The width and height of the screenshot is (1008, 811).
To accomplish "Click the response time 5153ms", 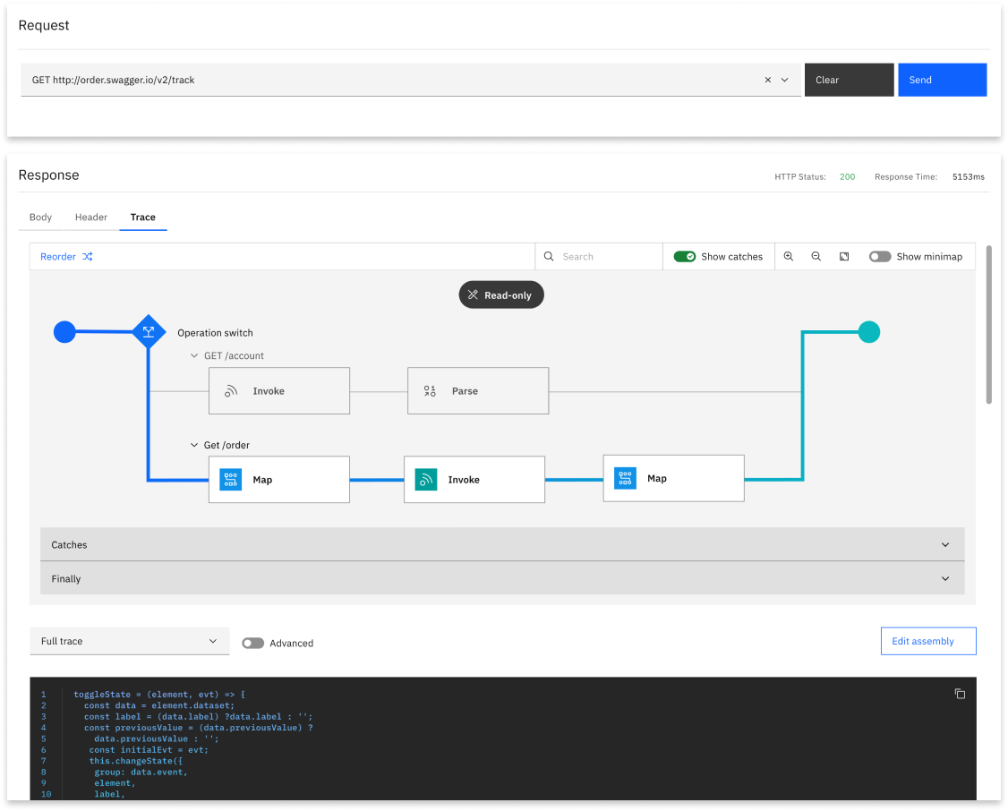I will point(968,176).
